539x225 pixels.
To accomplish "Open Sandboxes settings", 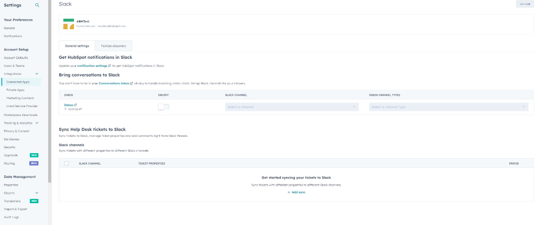I will coord(11,139).
